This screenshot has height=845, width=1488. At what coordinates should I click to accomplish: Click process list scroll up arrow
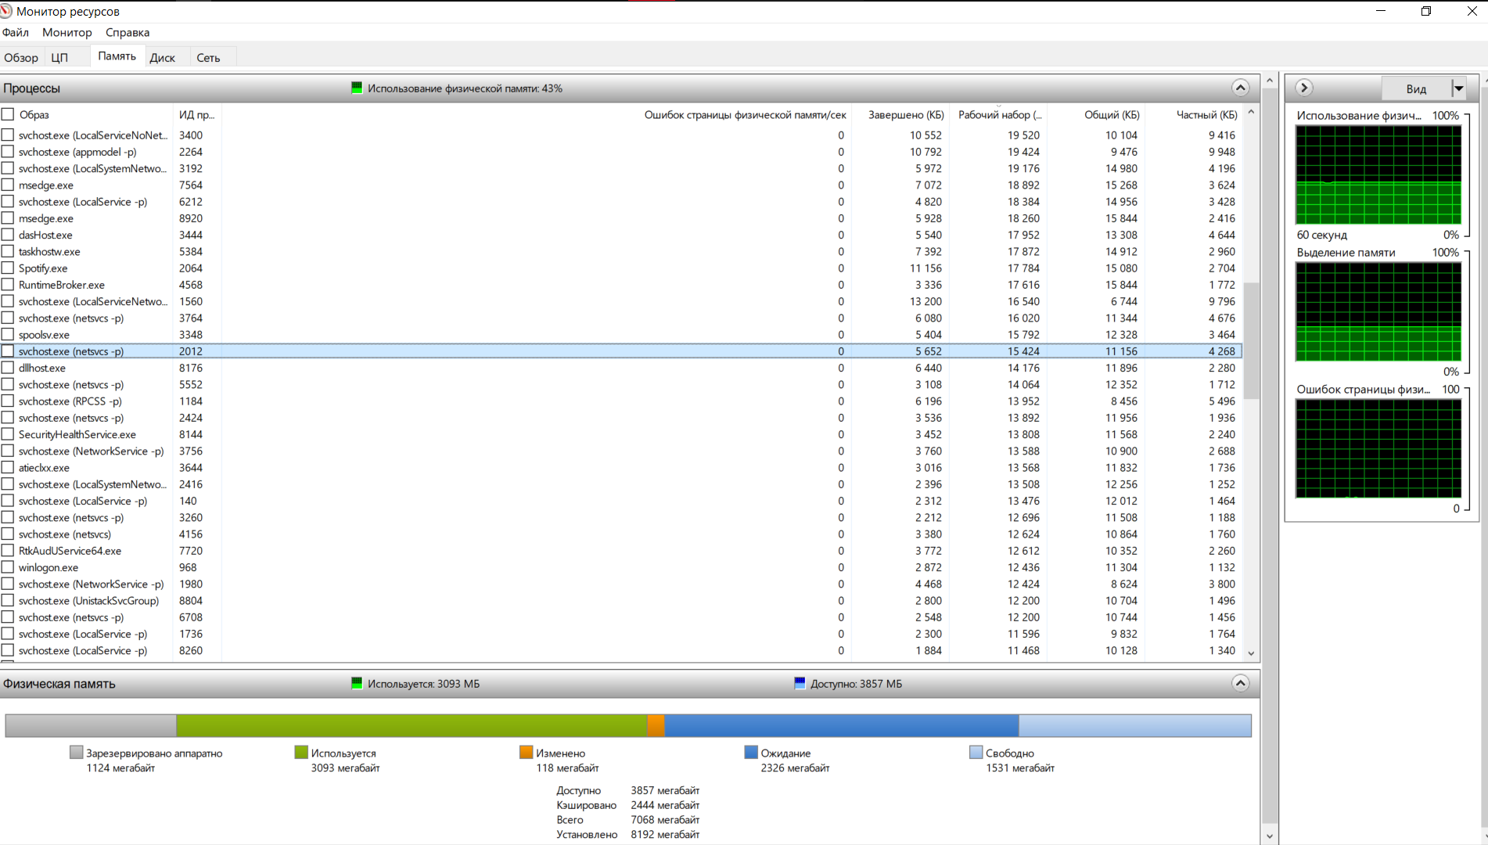(x=1251, y=113)
